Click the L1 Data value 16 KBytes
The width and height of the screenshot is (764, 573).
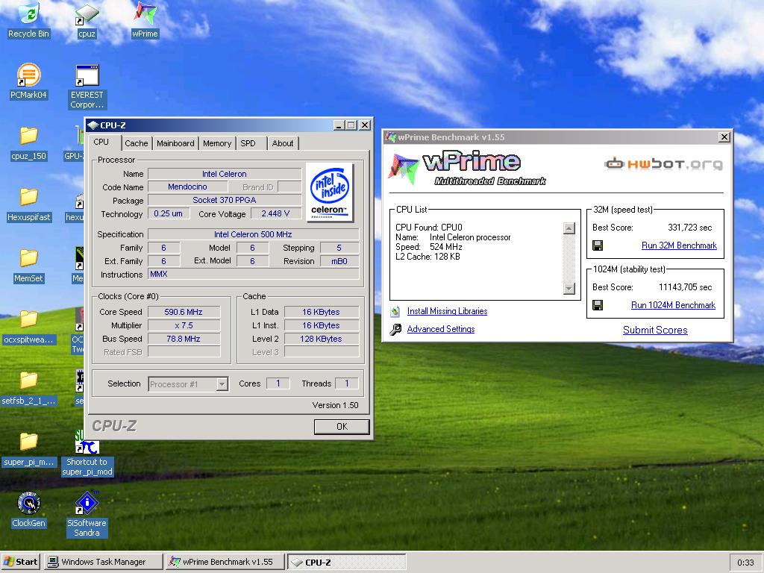pos(321,312)
